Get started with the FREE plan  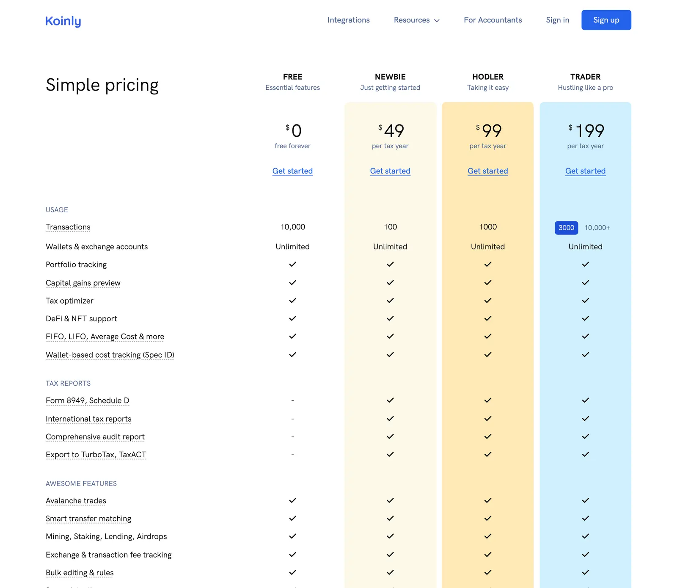tap(292, 171)
